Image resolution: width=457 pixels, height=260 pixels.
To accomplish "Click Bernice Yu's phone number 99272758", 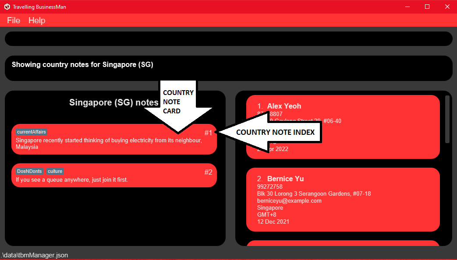I will pos(269,186).
